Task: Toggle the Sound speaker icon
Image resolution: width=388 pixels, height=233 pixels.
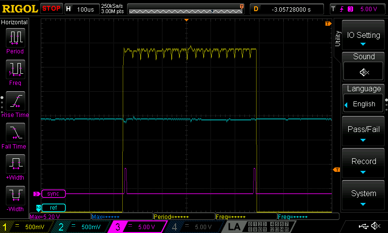Action: tap(364, 72)
